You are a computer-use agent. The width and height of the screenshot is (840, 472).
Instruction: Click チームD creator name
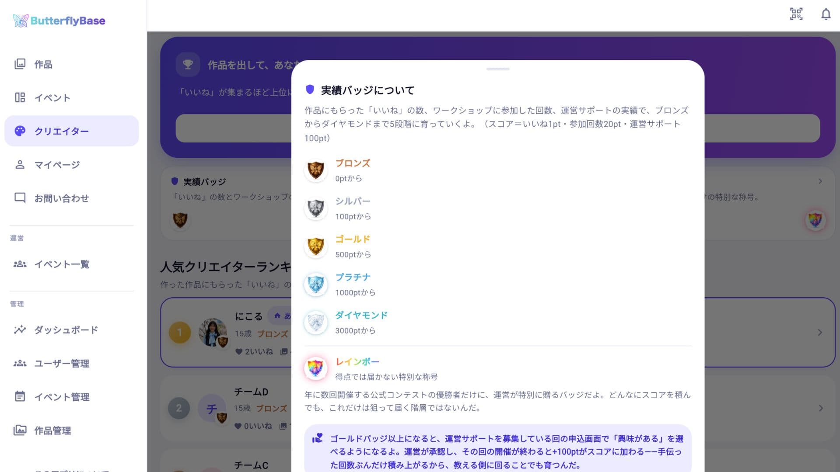pyautogui.click(x=251, y=392)
